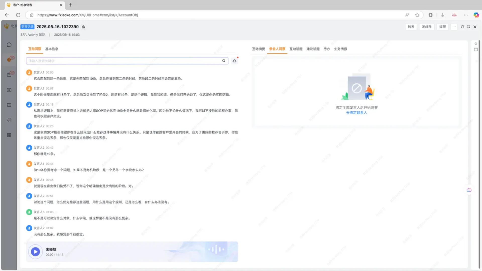This screenshot has height=271, width=482.
Task: Click the audio waveform progress area
Action: [x=216, y=250]
